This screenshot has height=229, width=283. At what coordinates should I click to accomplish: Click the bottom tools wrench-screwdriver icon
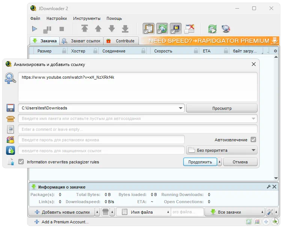click(270, 212)
